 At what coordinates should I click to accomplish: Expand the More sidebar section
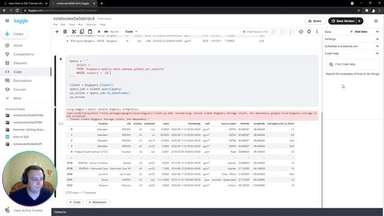tap(17, 98)
